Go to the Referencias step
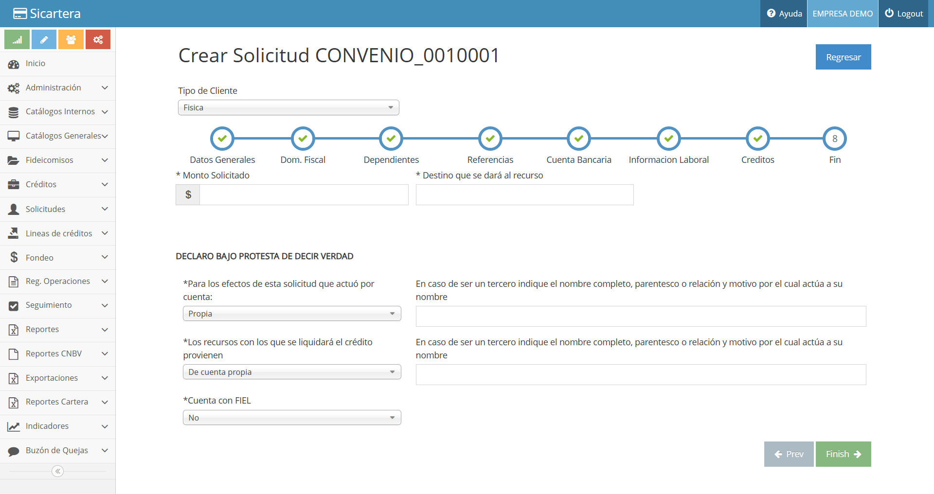This screenshot has width=934, height=494. click(x=490, y=139)
